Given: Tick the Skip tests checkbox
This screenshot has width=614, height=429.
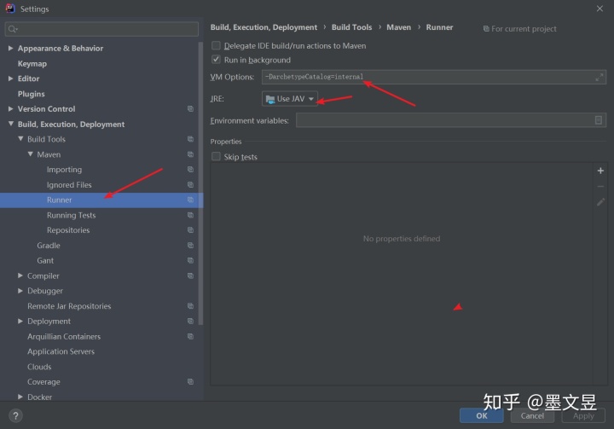Looking at the screenshot, I should (216, 157).
